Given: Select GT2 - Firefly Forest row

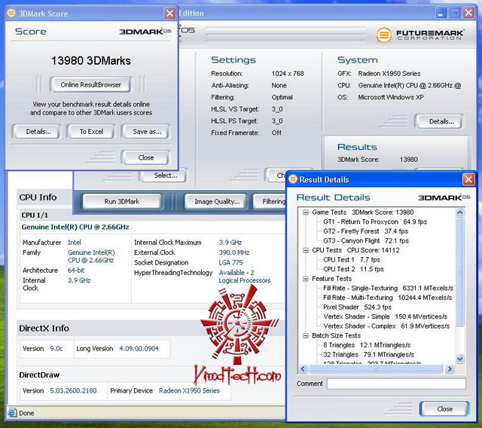Looking at the screenshot, I should tap(365, 231).
